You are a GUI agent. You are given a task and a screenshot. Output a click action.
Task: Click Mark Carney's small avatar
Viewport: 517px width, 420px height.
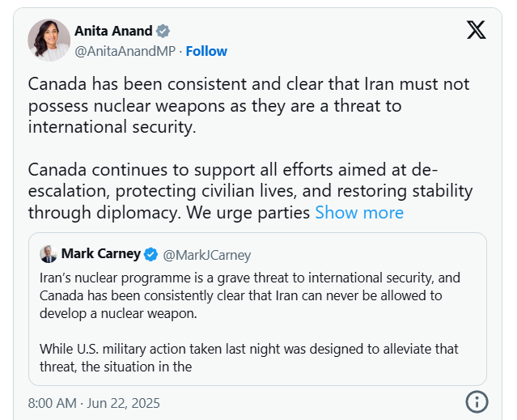(49, 255)
